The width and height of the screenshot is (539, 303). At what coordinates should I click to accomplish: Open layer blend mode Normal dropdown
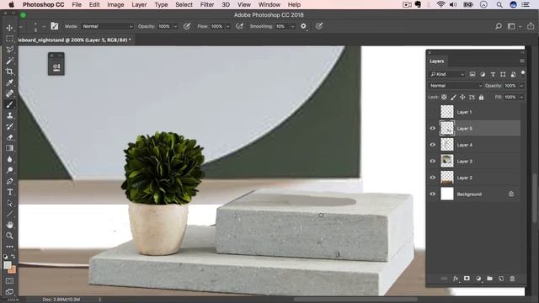[456, 86]
